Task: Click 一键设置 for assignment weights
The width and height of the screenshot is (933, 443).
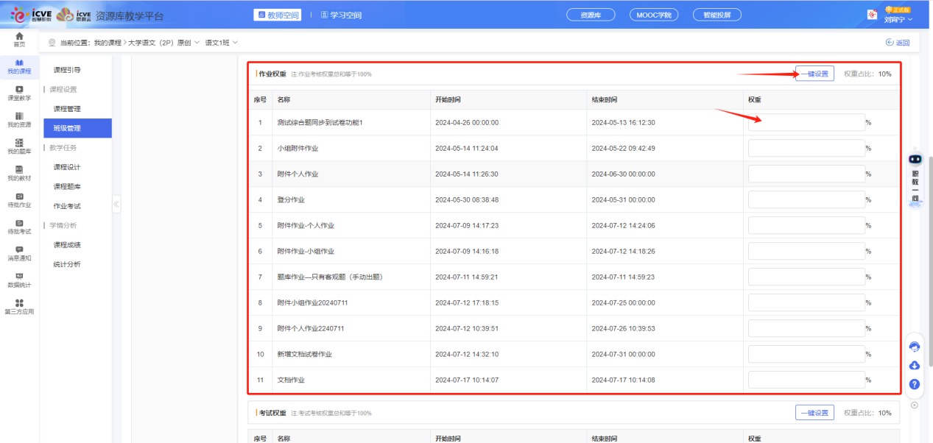Action: click(x=814, y=73)
